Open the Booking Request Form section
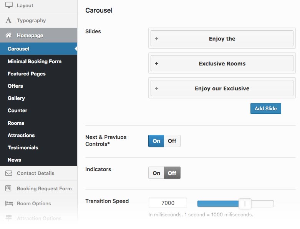300x229 pixels. [39, 188]
